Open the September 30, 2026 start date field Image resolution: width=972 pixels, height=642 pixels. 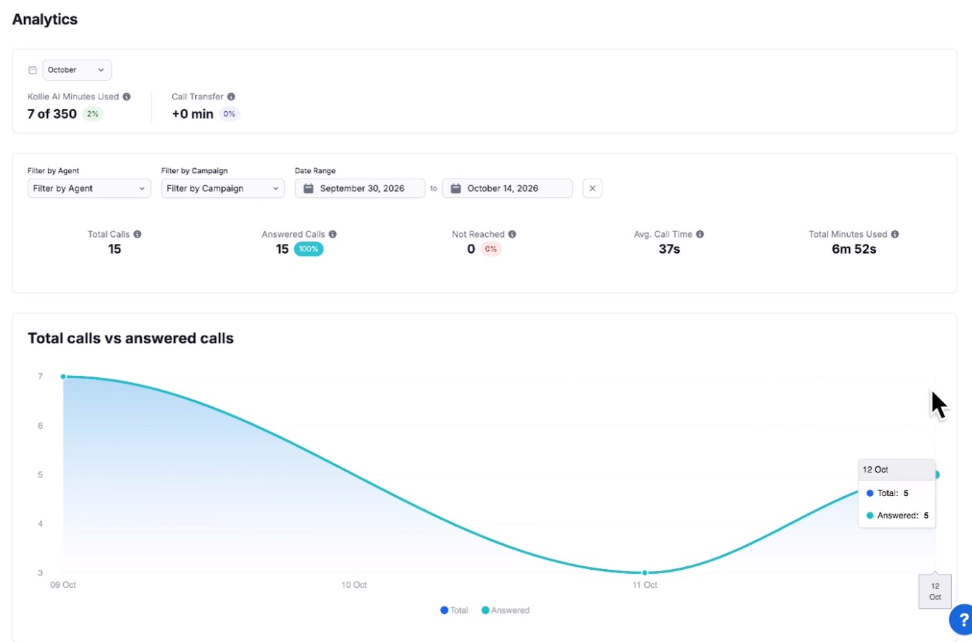pyautogui.click(x=360, y=188)
